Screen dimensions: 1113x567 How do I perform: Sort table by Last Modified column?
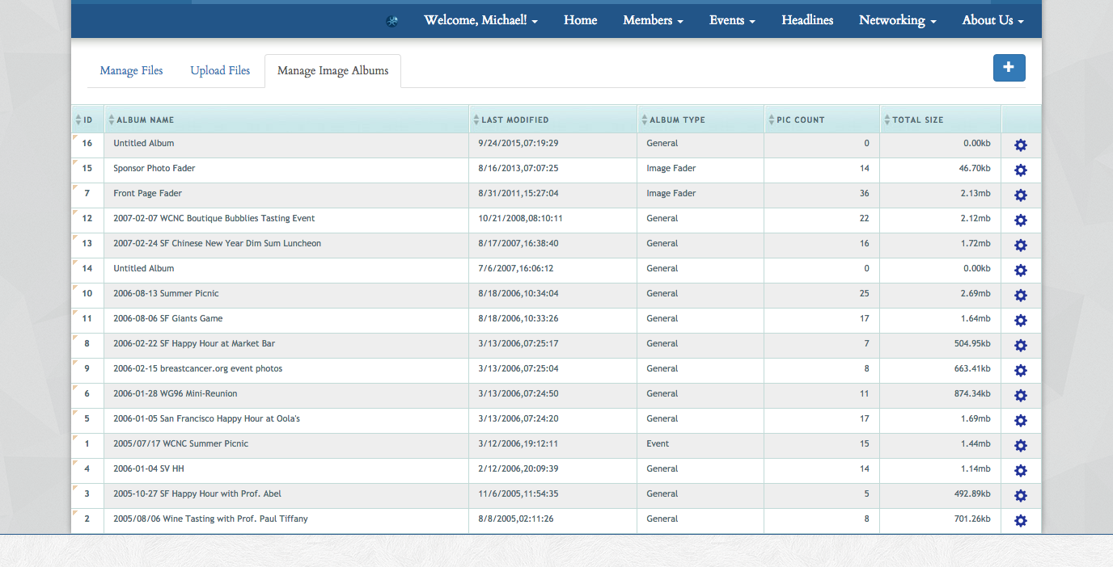(x=553, y=120)
